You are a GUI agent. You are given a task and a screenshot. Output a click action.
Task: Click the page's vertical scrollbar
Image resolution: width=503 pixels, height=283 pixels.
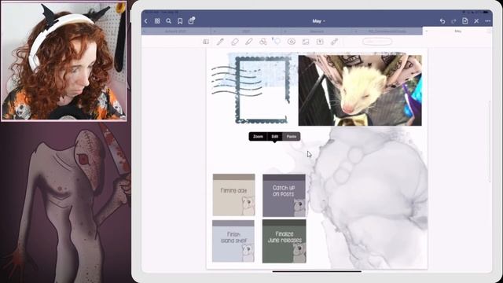click(490, 141)
